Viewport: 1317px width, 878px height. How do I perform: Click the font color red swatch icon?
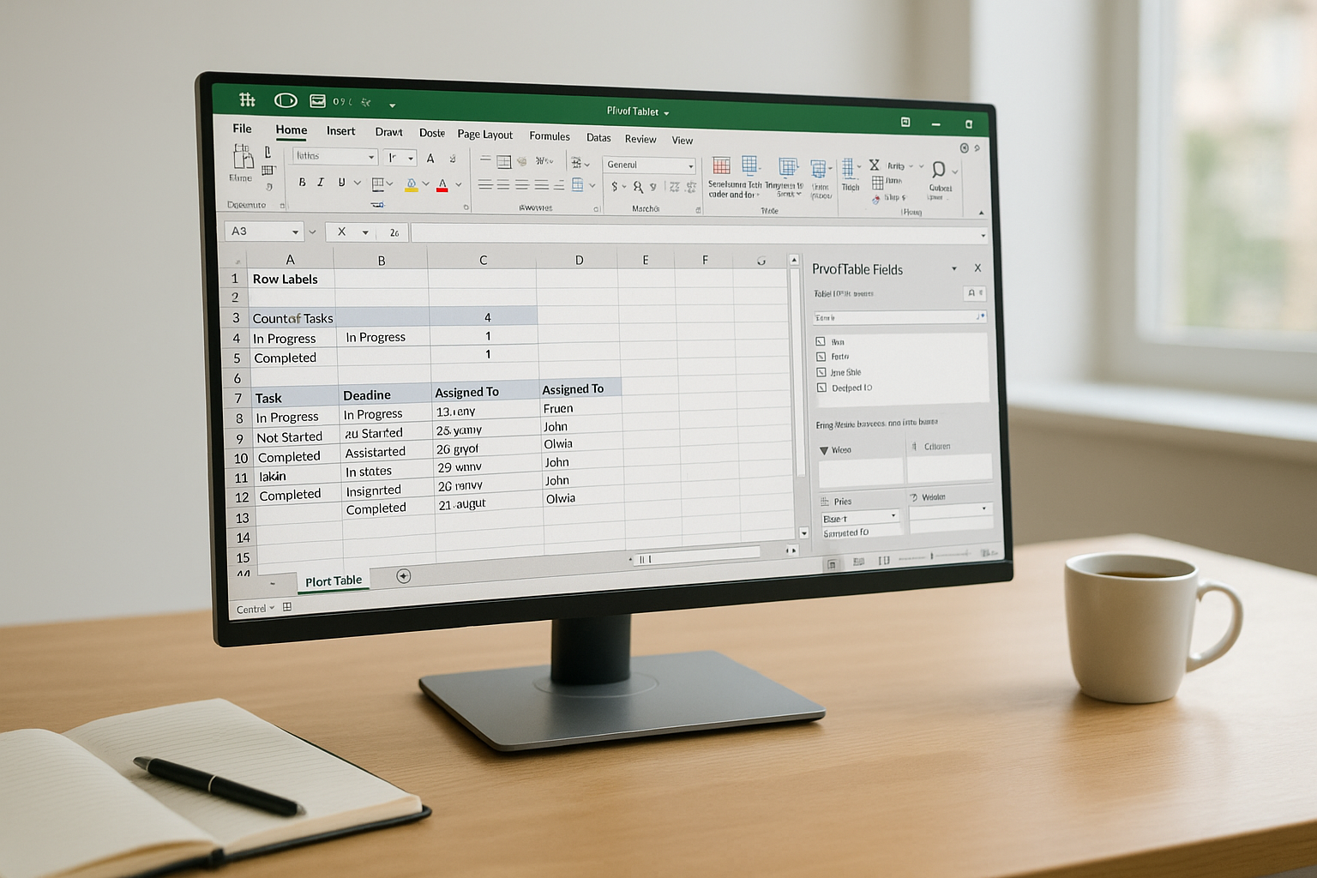(442, 184)
